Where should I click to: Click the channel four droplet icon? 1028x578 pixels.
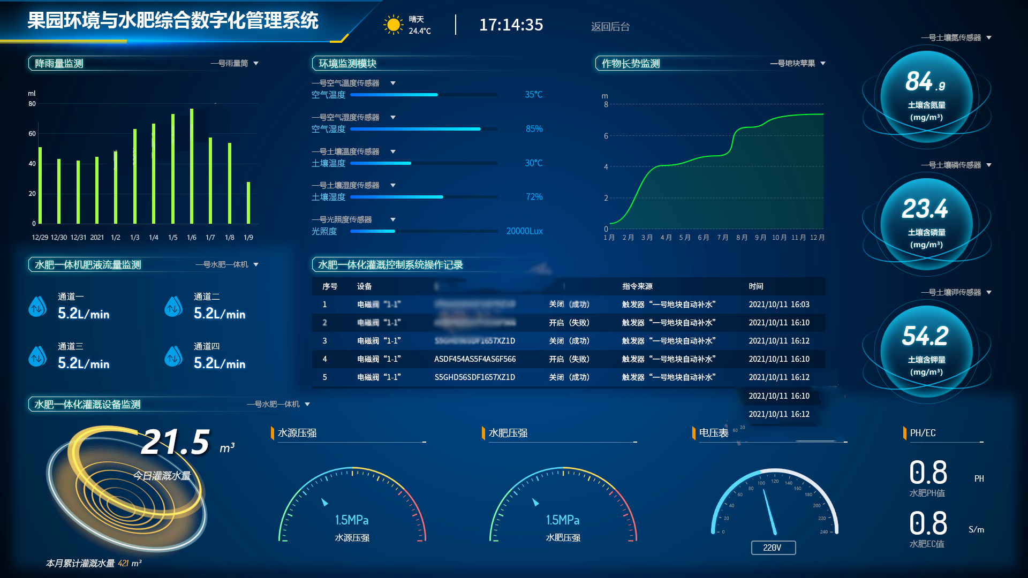coord(173,356)
